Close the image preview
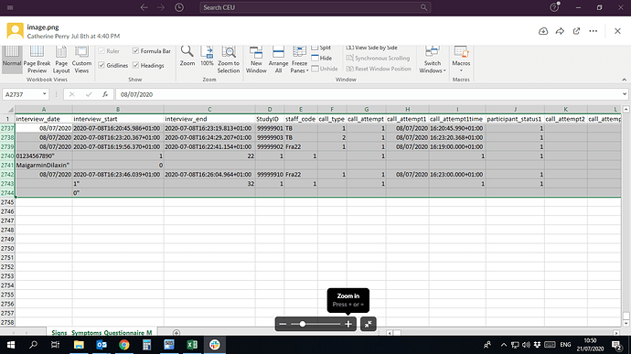This screenshot has height=354, width=631. (x=617, y=31)
